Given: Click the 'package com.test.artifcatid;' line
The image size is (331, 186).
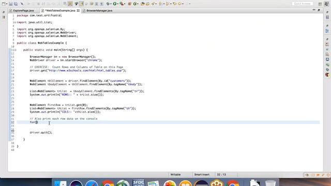Looking at the screenshot, I should [x=39, y=16].
